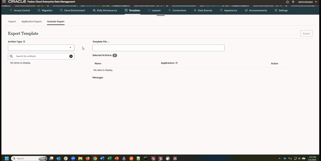Open Firefox from the Windows taskbar
This screenshot has height=161, width=321.
(x=88, y=158)
